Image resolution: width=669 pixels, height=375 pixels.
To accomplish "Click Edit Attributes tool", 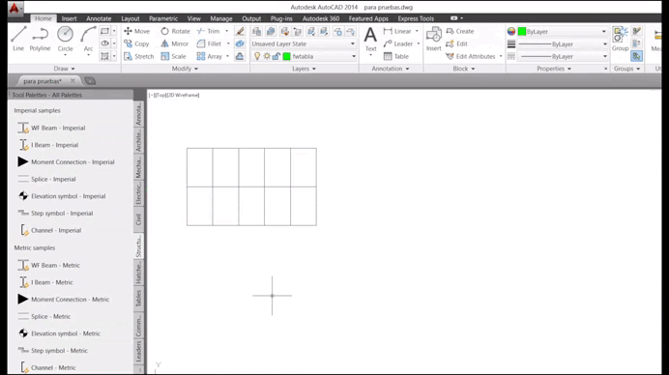I will click(x=470, y=56).
